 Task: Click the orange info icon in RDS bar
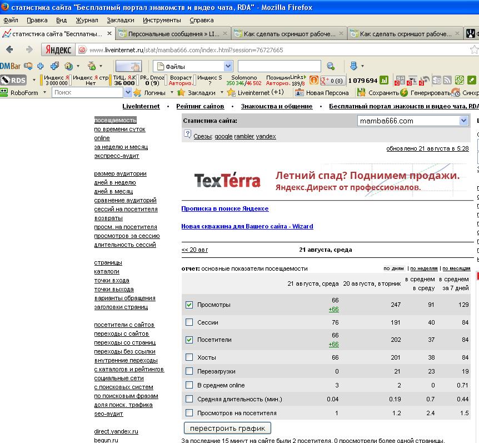(314, 81)
